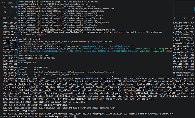This screenshot has height=118, width=195.
Task: Select the user_task breadcrumb segment
Action: click(x=12, y=3)
